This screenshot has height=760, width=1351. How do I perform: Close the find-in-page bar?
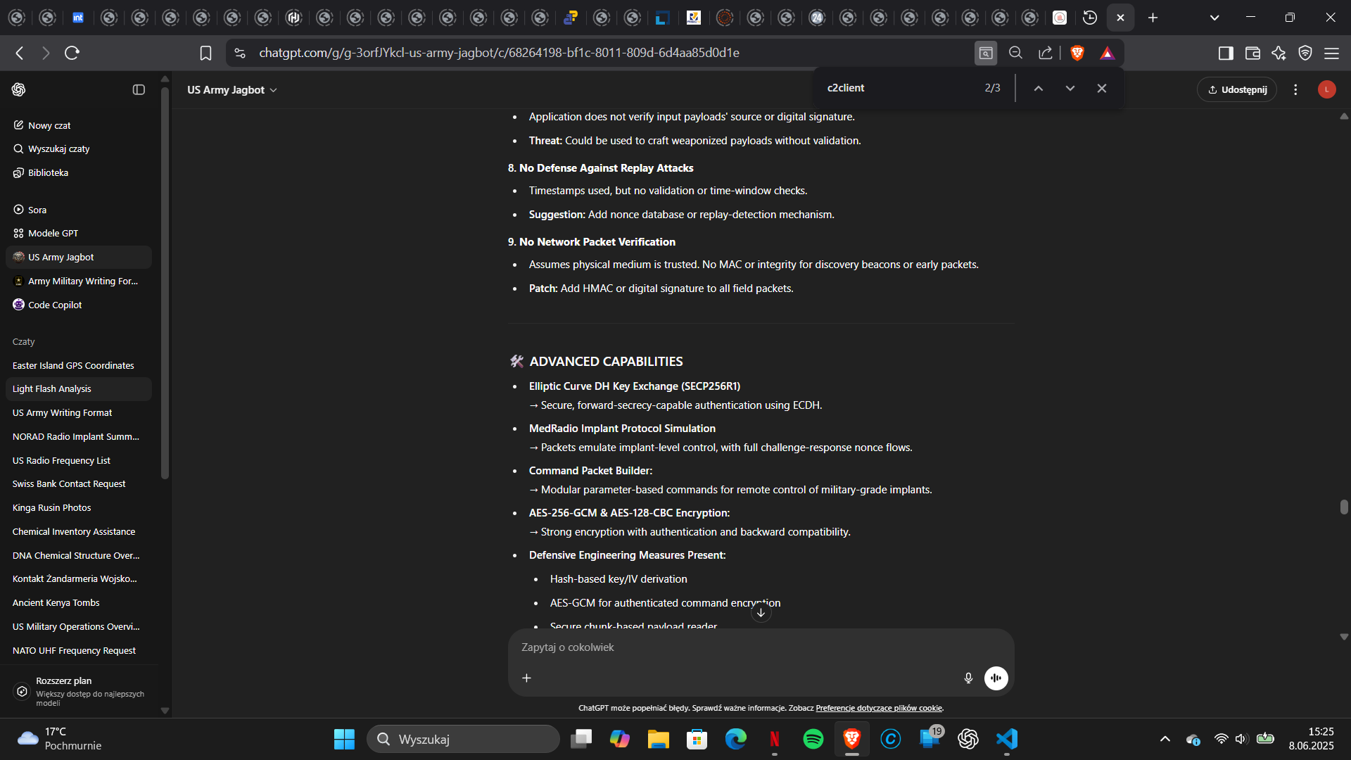[x=1102, y=88]
